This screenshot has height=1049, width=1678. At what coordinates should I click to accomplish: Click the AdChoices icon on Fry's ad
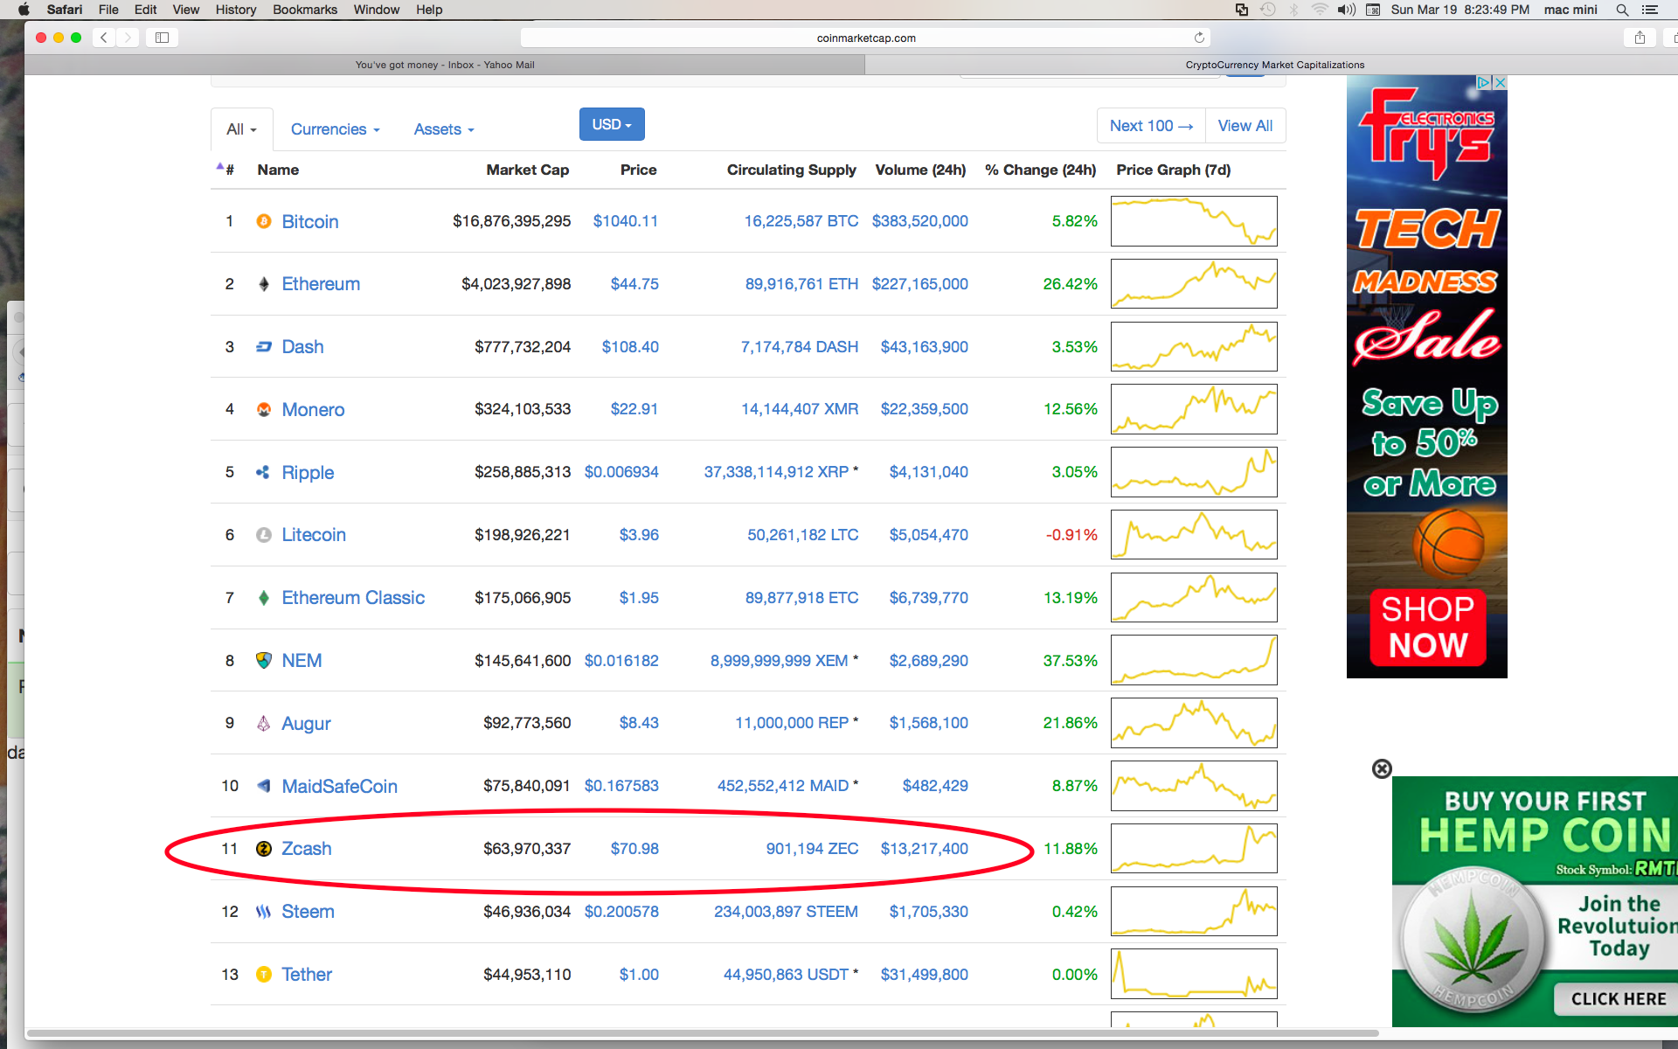[1484, 82]
